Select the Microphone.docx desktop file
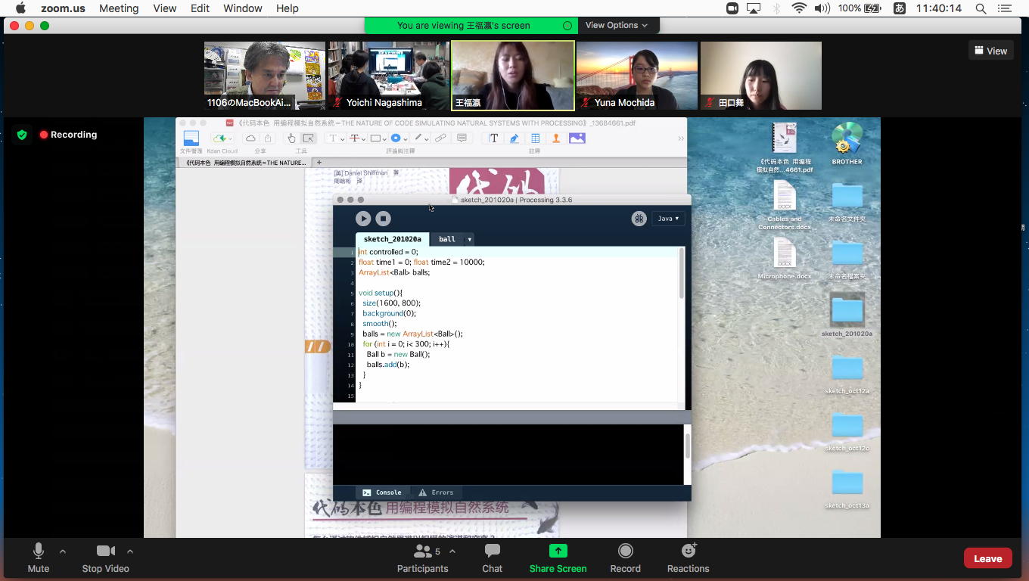 pyautogui.click(x=785, y=259)
